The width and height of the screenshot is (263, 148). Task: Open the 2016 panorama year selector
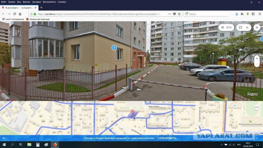click(226, 28)
